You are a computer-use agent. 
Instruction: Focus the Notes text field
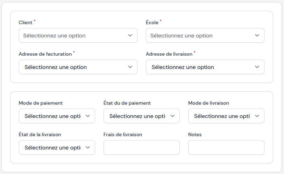pos(226,148)
